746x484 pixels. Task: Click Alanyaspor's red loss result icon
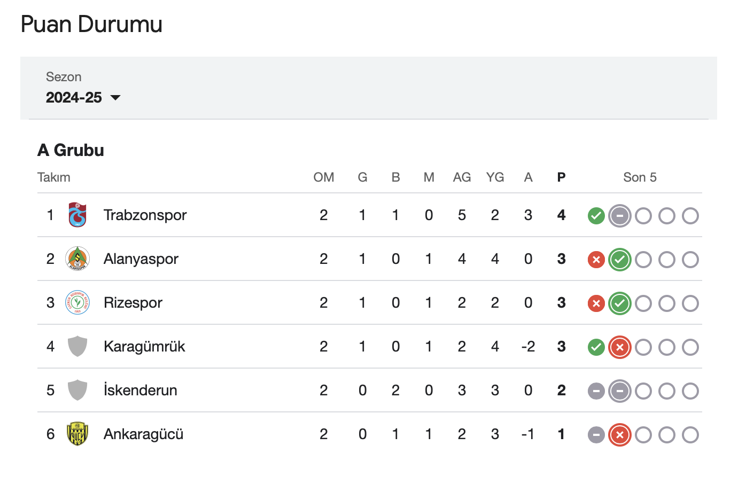(596, 260)
